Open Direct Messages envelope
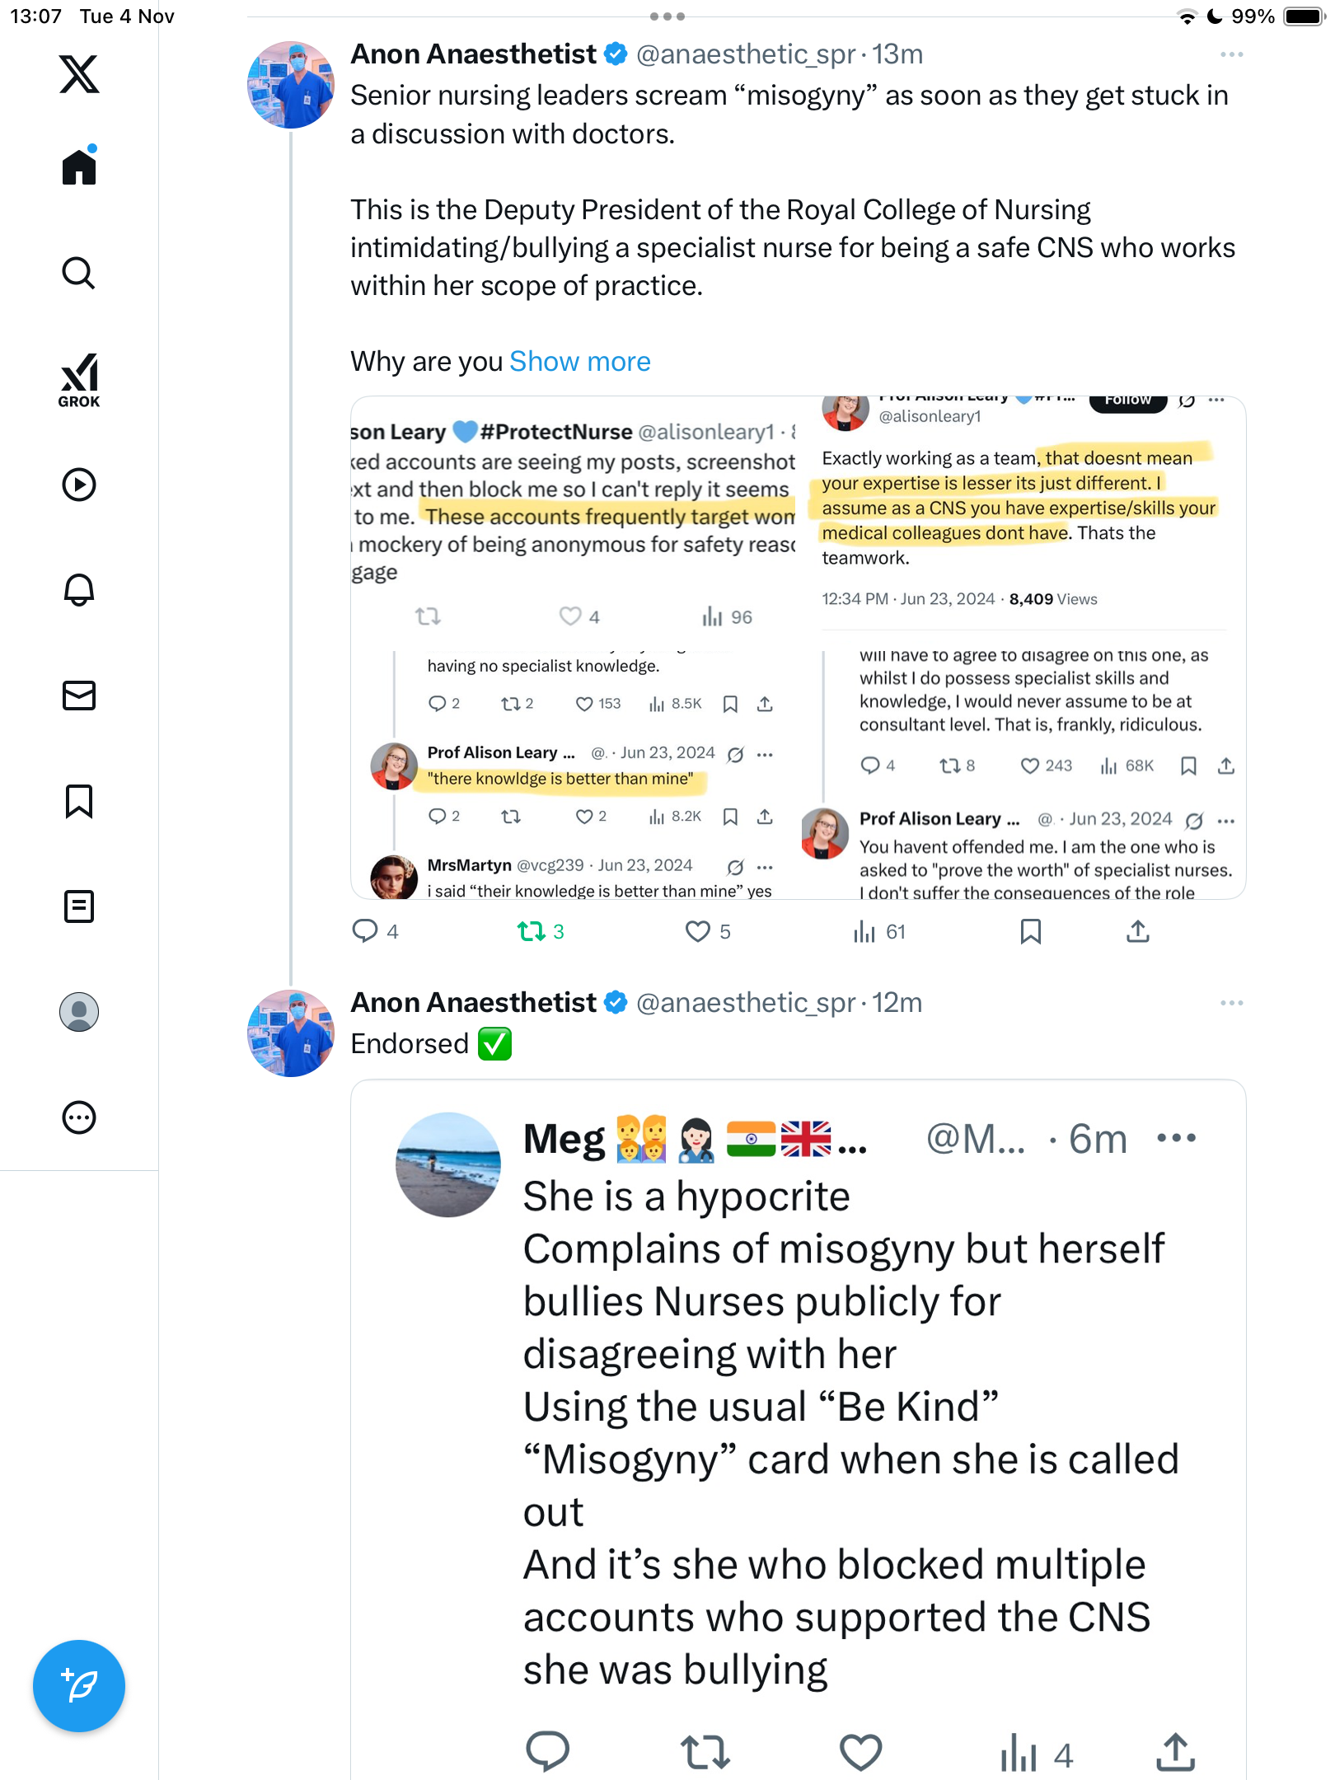 79,696
